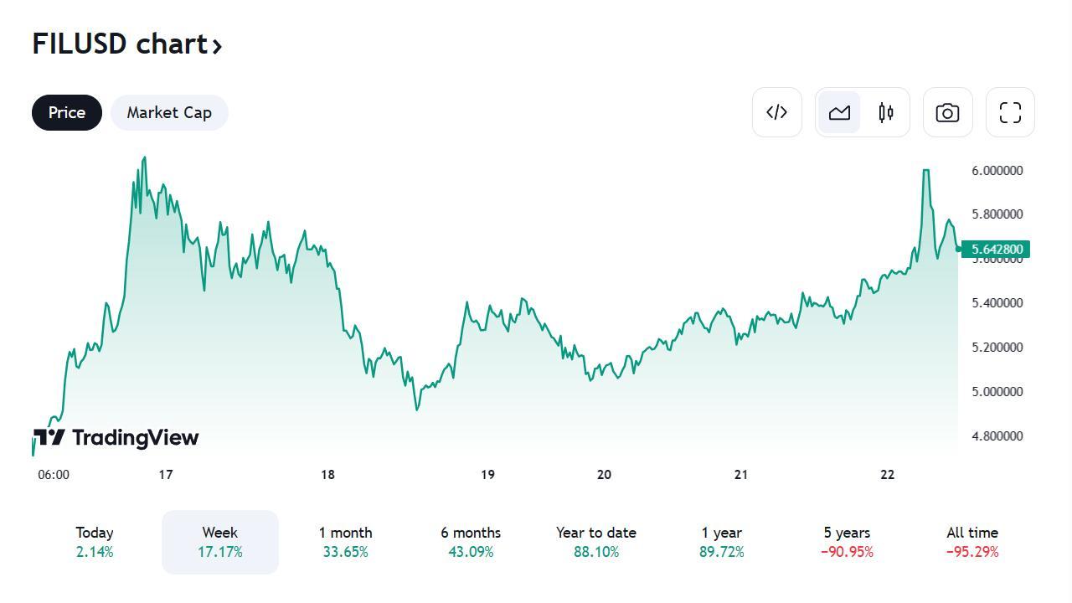Click the 5.642800 current price label
1072x603 pixels.
(996, 250)
